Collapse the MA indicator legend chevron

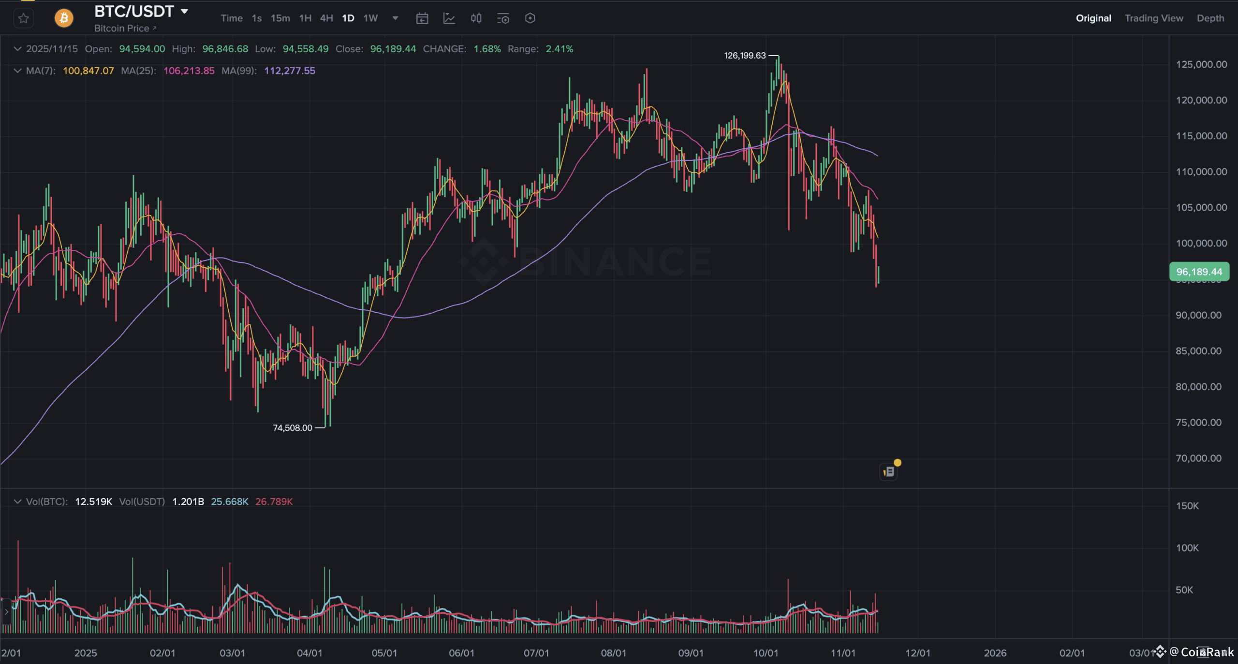[17, 71]
